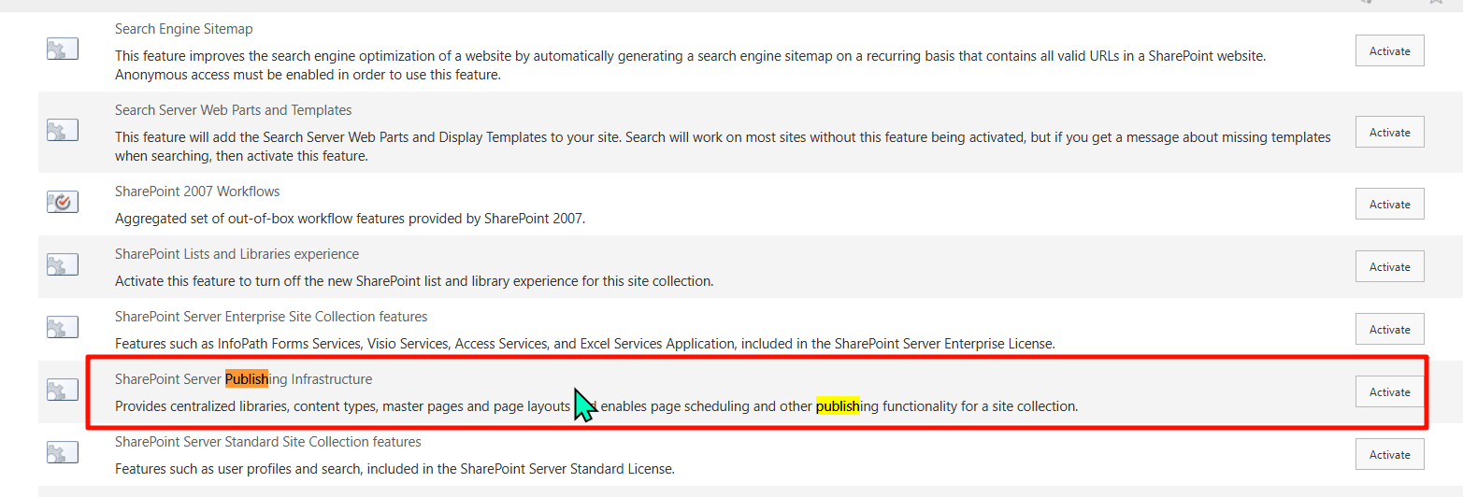
Task: Click the Search Engine Sitemap feature icon
Action: click(63, 50)
